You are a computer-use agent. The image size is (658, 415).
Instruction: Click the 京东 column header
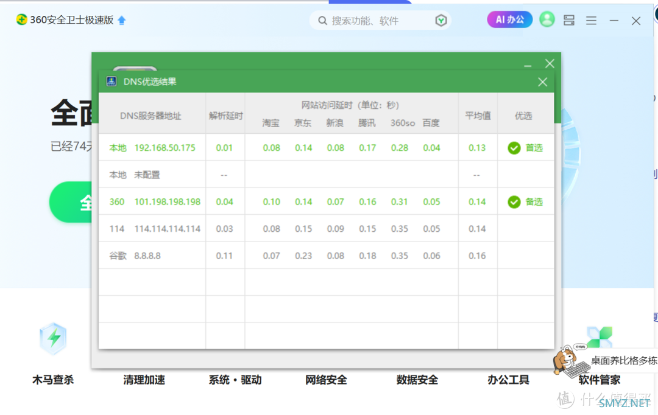(x=303, y=123)
